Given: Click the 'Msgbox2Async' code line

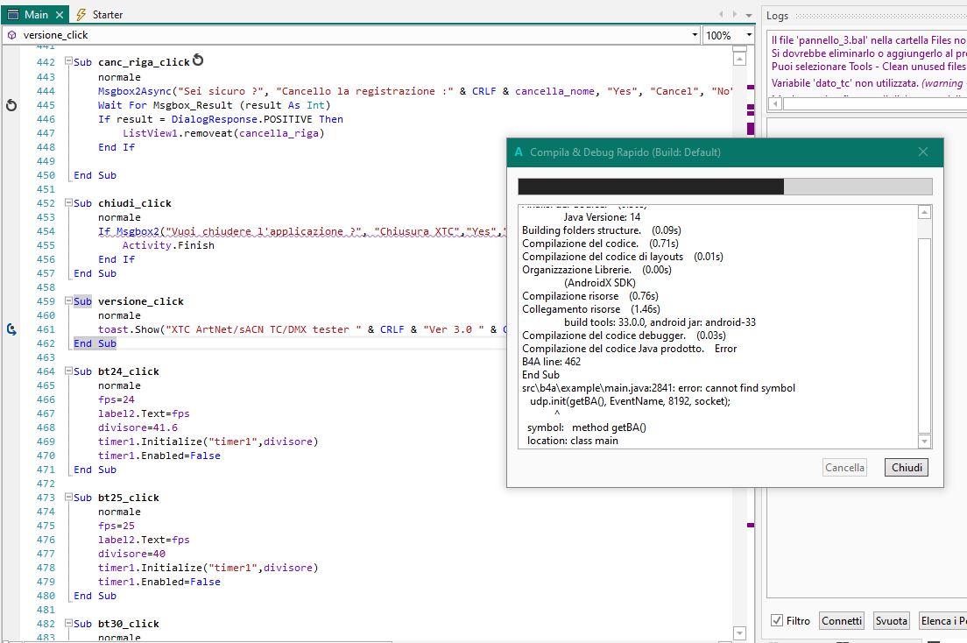Looking at the screenshot, I should click(x=415, y=91).
